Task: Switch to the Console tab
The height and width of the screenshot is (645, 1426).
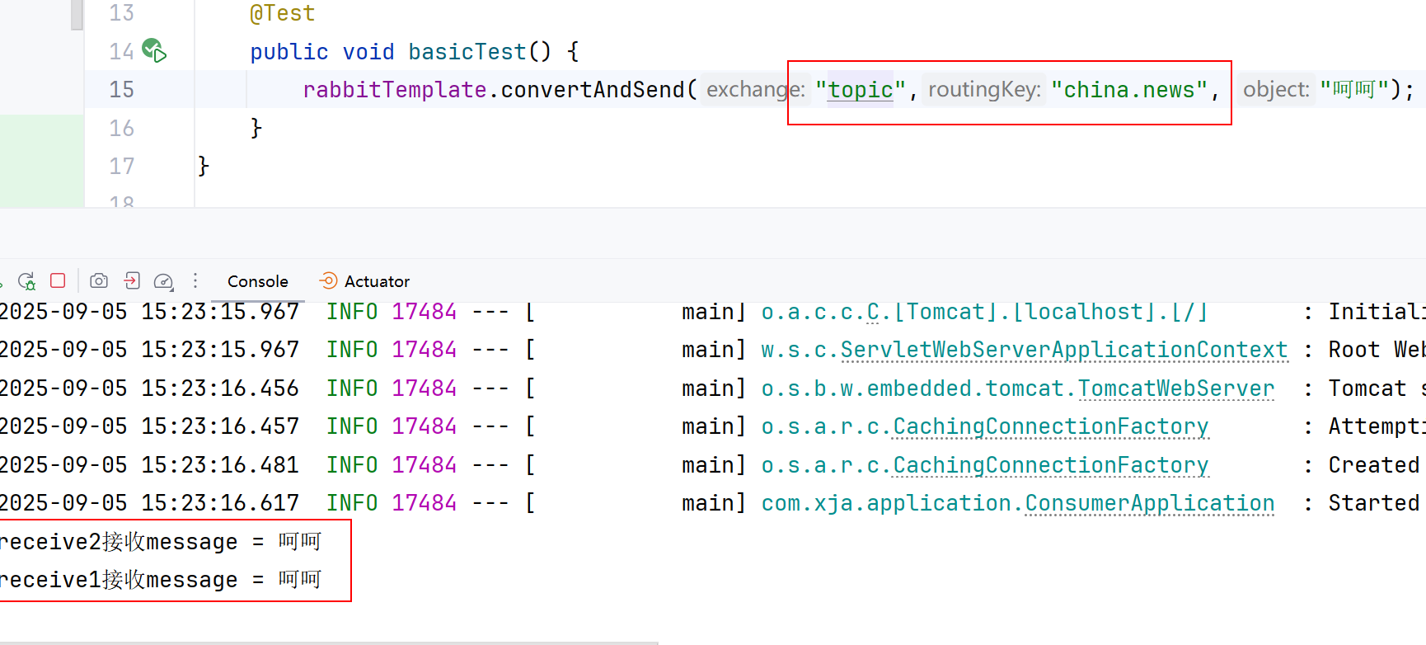Action: [x=257, y=281]
